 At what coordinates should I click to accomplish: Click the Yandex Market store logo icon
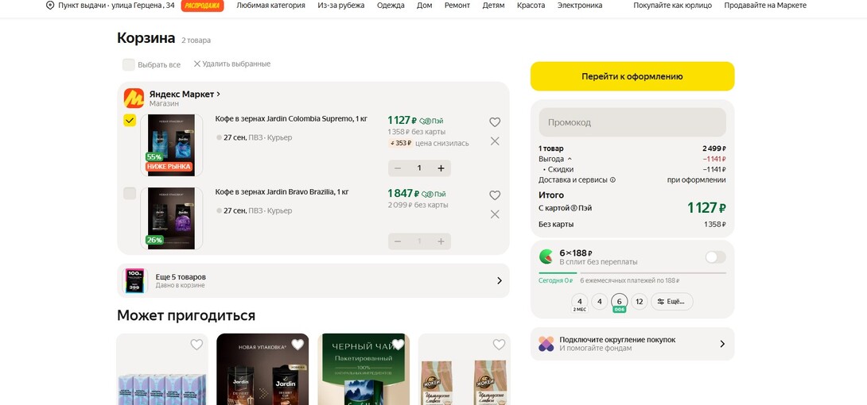pos(134,98)
